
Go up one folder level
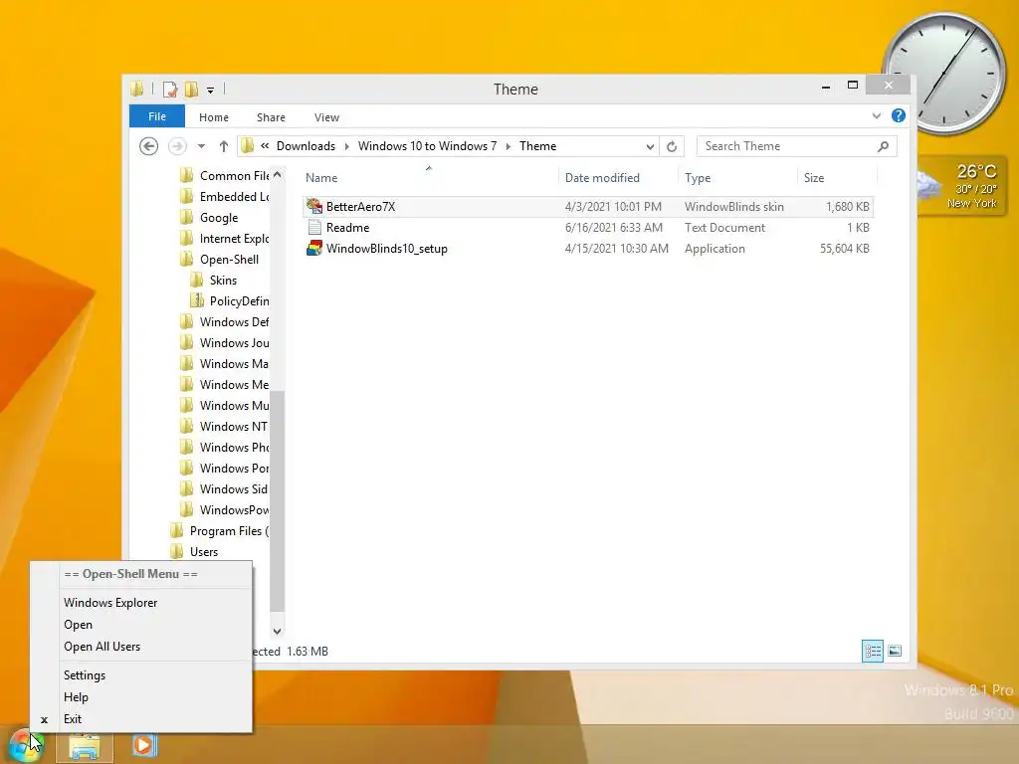tap(224, 146)
